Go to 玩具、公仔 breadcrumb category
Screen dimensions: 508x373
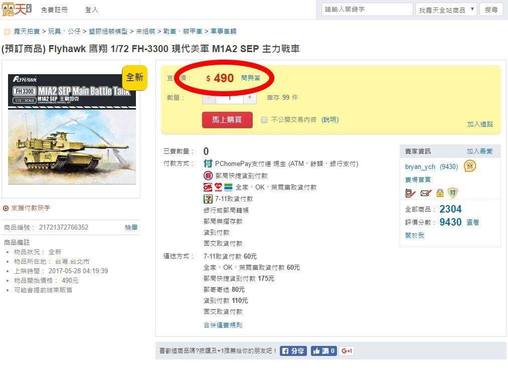click(65, 32)
